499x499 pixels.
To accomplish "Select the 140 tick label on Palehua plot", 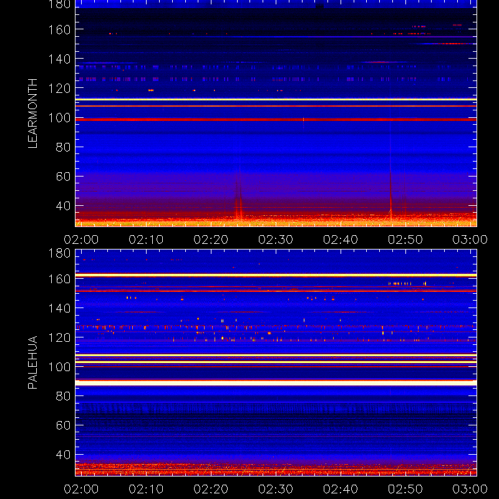I will (59, 308).
